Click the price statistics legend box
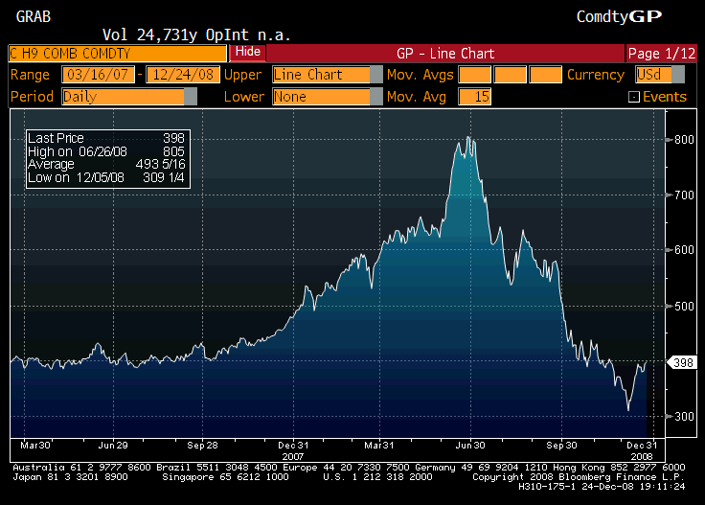 [105, 159]
